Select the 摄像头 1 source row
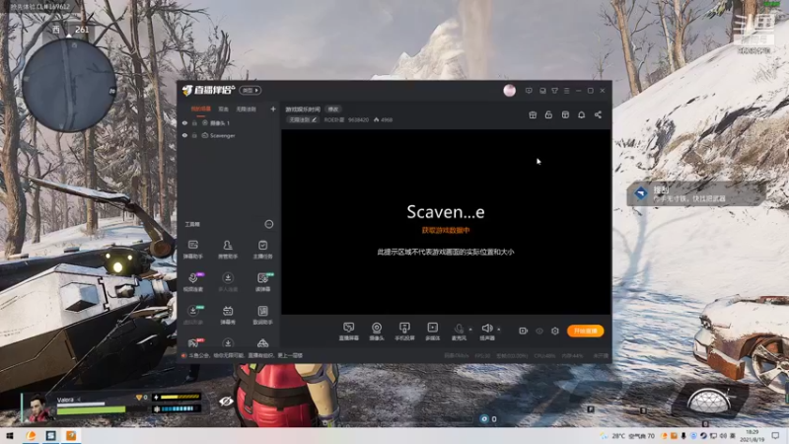Screen dimensions: 789x444 229,122
